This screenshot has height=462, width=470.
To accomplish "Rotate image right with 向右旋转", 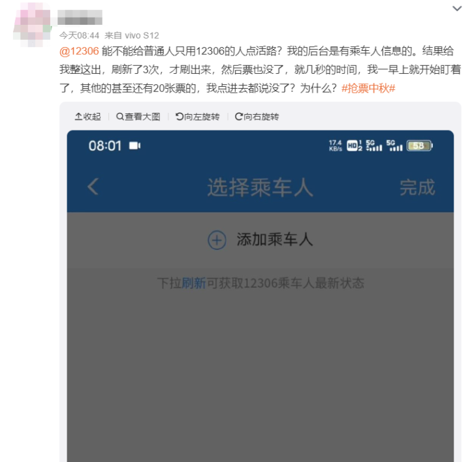I will coord(257,117).
